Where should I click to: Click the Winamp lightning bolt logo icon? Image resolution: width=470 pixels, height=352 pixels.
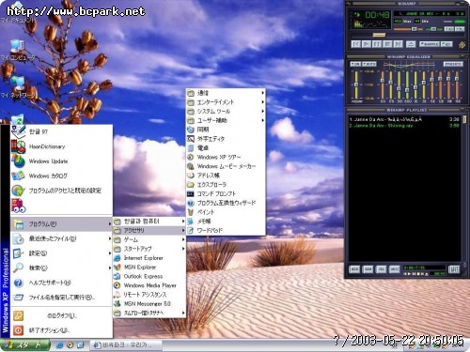click(x=462, y=45)
